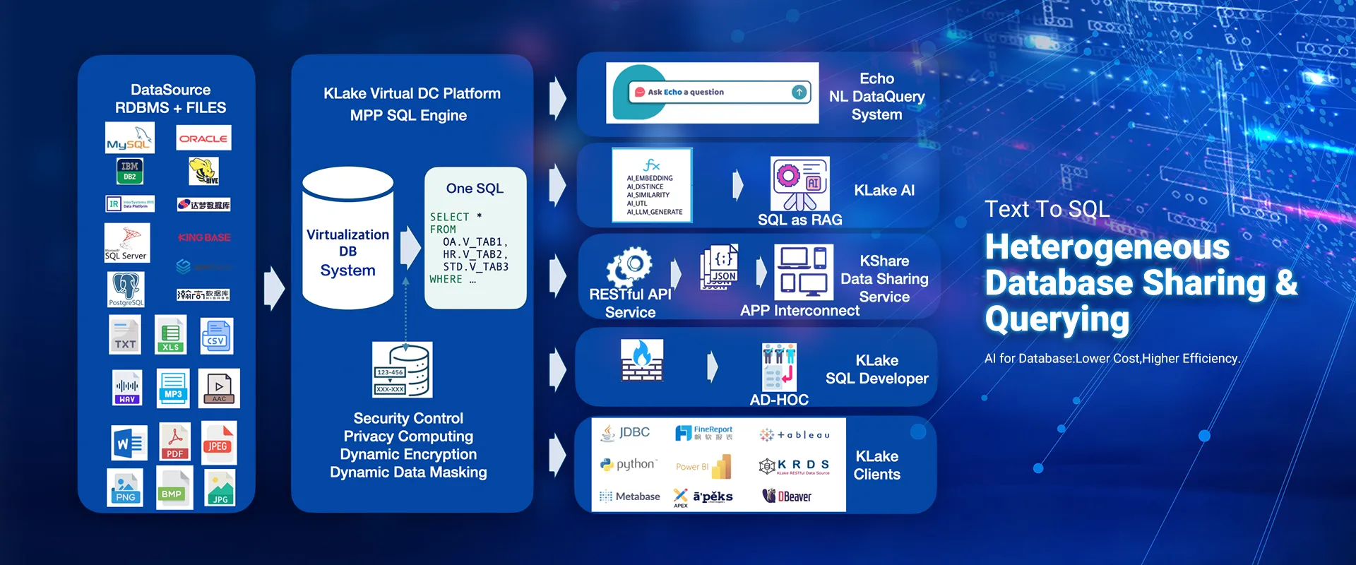Image resolution: width=1356 pixels, height=565 pixels.
Task: Click the SQL as RAG icon
Action: tap(799, 184)
